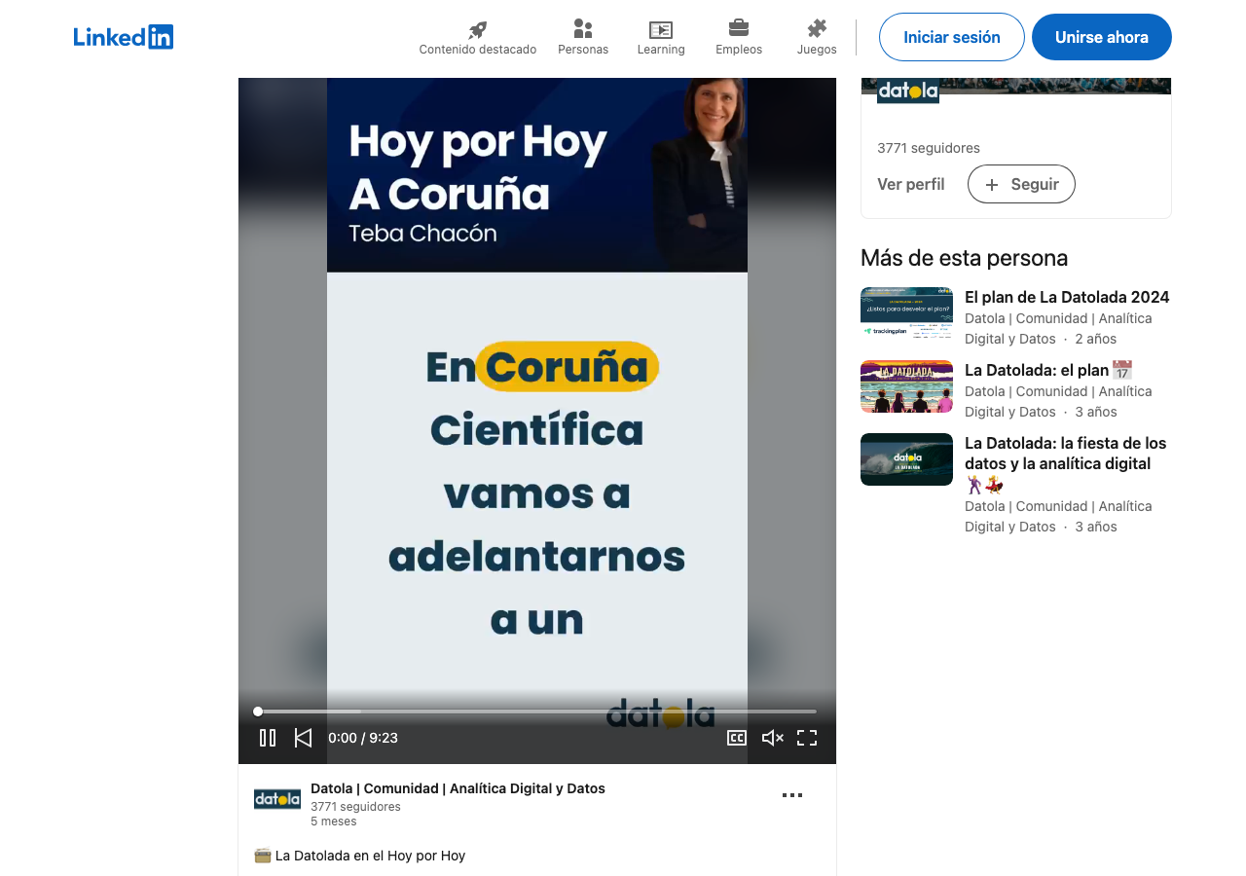
Task: Click Unirse ahora button
Action: click(x=1102, y=37)
